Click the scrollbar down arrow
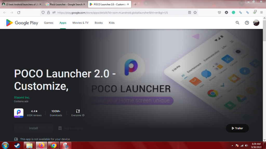The height and width of the screenshot is (149, 266). point(264,140)
